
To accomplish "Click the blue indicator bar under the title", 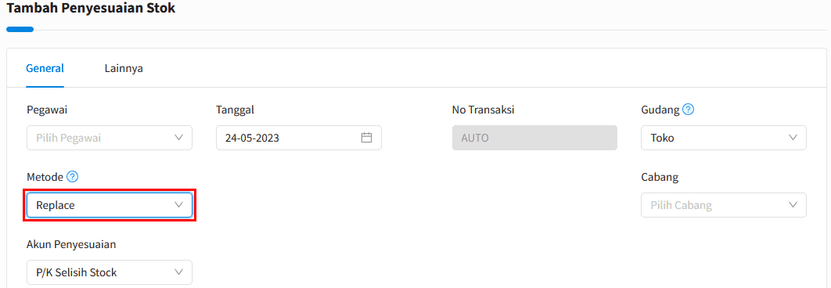I will (x=20, y=30).
